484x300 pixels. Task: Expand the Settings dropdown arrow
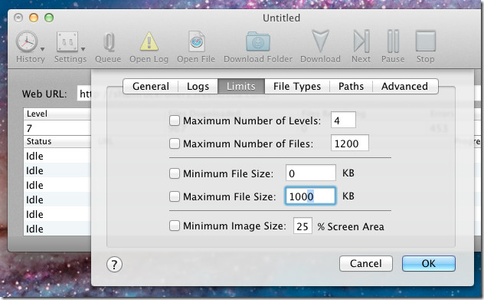[83, 49]
